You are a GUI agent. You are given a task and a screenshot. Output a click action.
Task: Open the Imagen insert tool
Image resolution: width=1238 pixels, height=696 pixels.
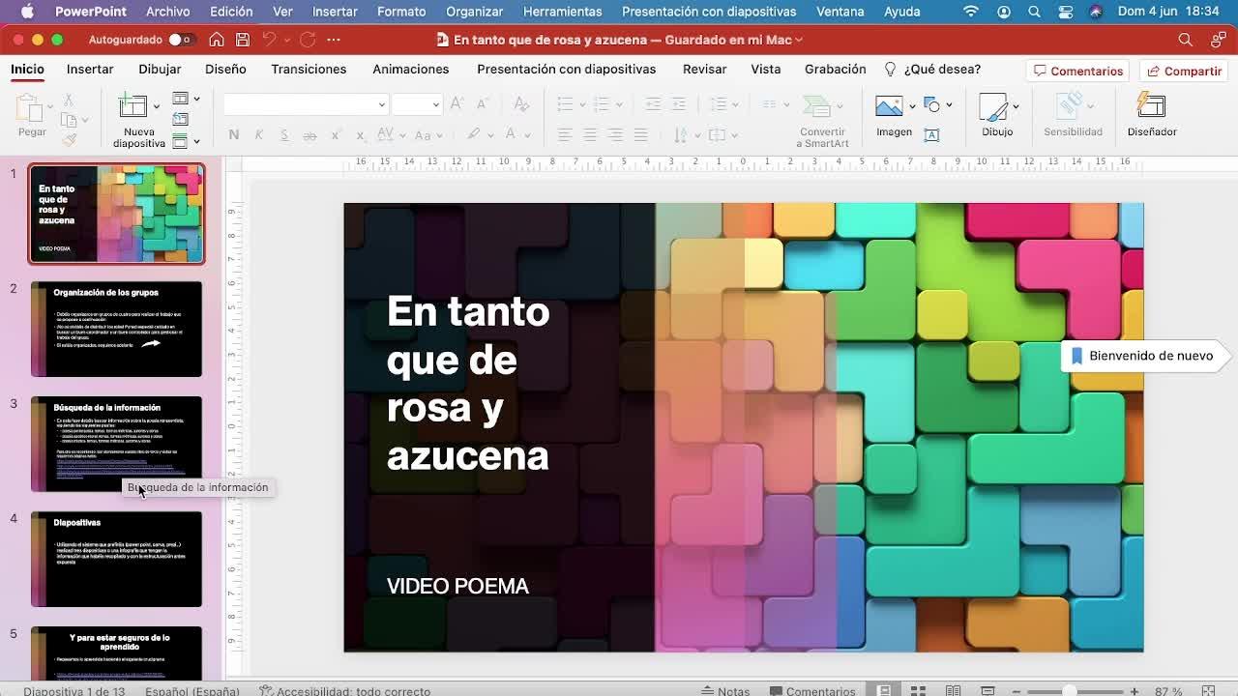click(889, 106)
